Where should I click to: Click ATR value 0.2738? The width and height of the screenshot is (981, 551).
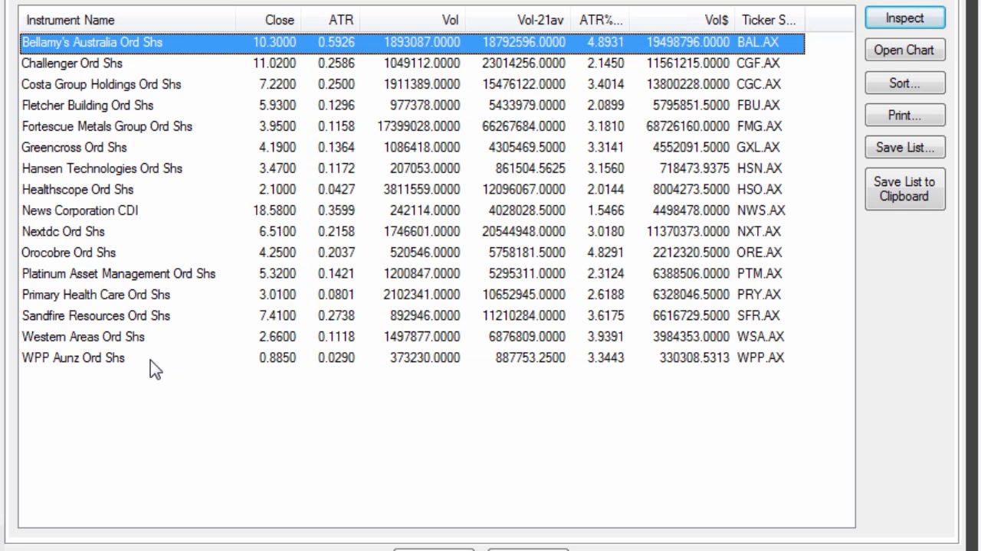[336, 316]
